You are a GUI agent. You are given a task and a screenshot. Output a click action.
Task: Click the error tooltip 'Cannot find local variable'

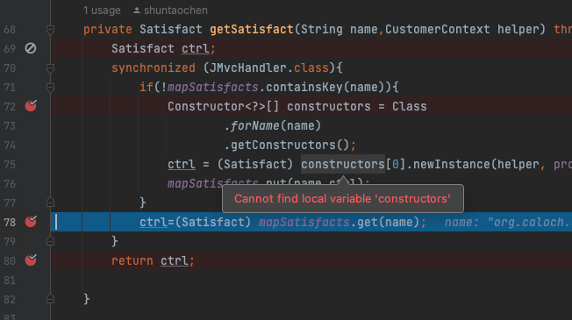click(x=342, y=199)
